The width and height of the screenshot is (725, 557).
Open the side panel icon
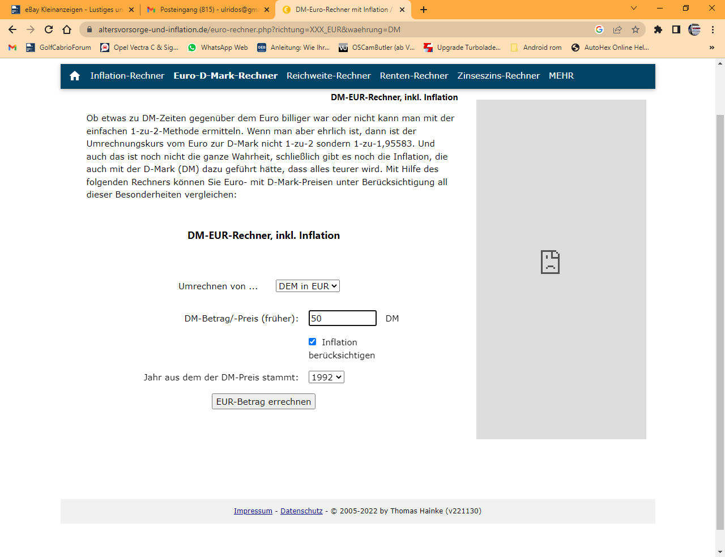676,29
